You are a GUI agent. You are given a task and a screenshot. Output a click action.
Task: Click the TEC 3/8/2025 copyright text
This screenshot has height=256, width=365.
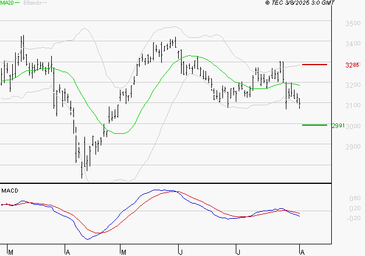(300, 2)
